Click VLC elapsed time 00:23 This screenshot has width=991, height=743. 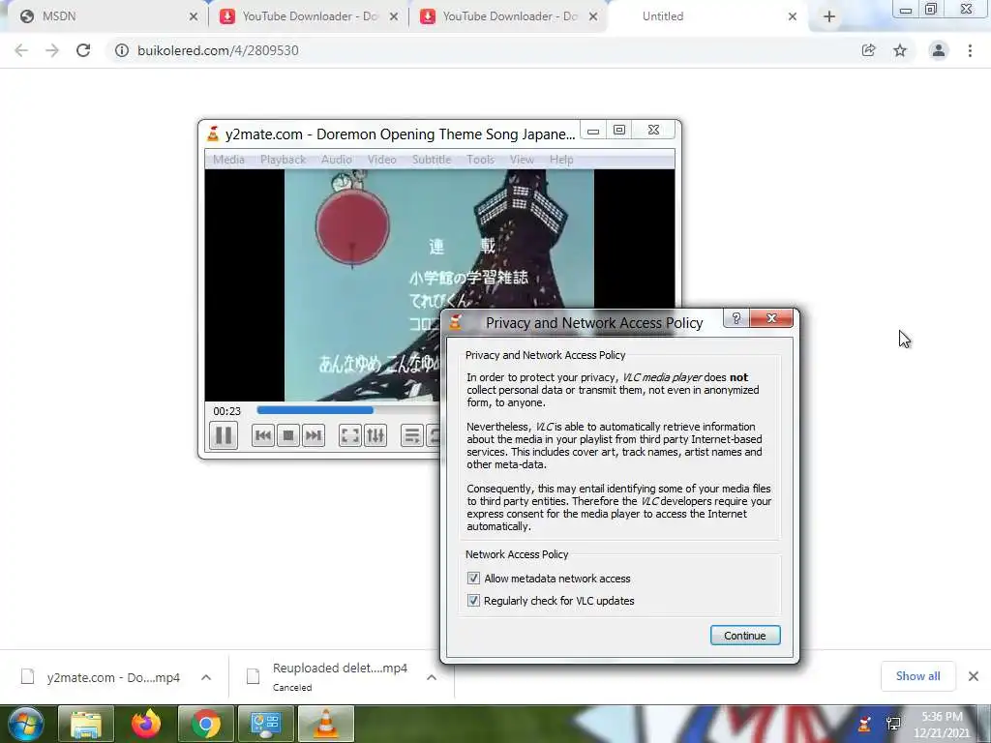coord(226,411)
